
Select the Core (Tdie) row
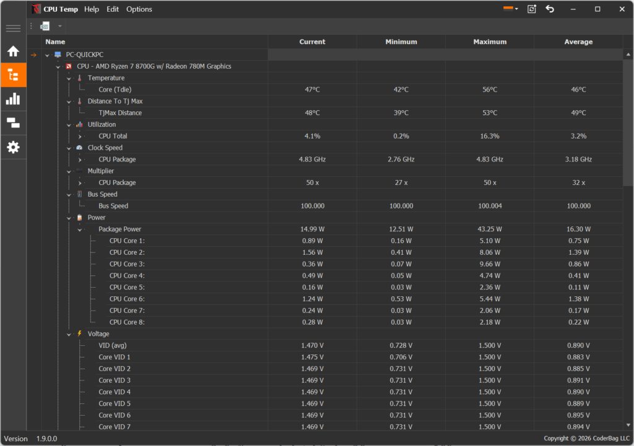point(332,89)
